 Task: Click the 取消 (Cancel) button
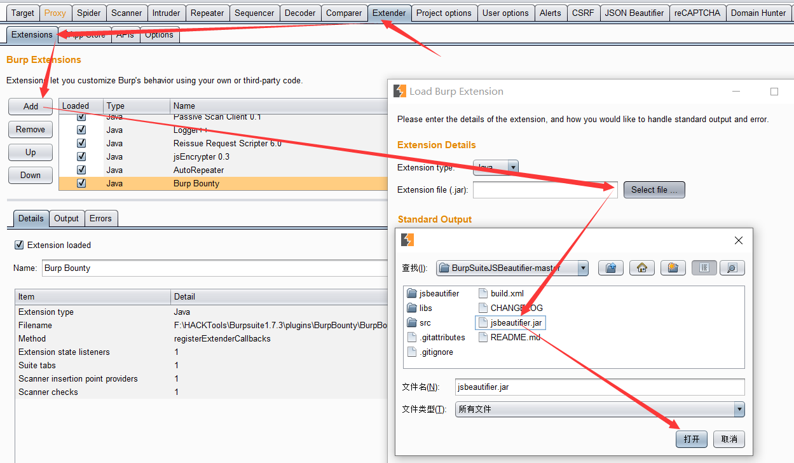(729, 439)
